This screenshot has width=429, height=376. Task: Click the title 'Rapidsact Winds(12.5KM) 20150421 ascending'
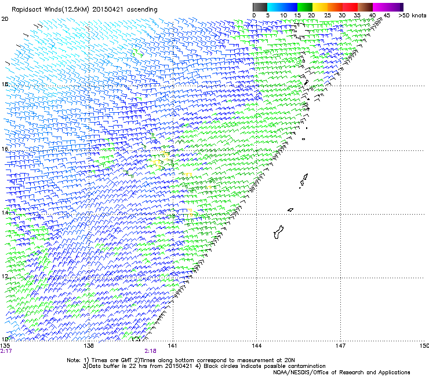point(85,10)
